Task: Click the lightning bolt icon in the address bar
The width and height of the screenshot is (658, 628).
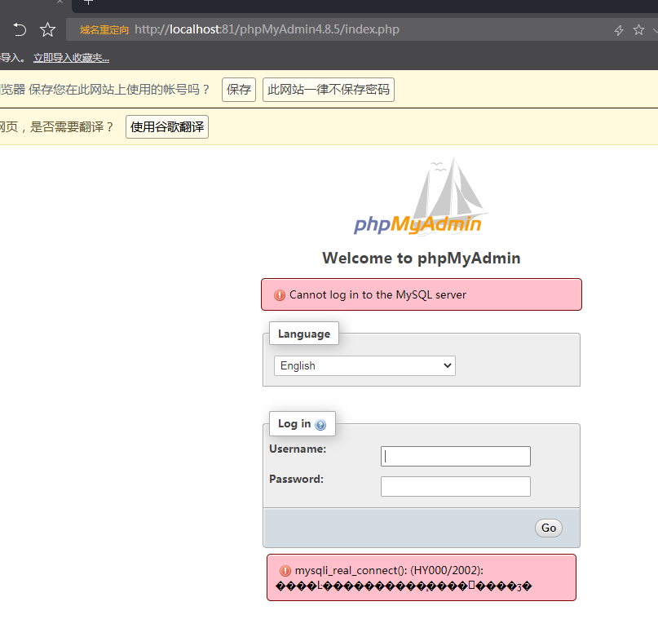Action: pyautogui.click(x=619, y=30)
